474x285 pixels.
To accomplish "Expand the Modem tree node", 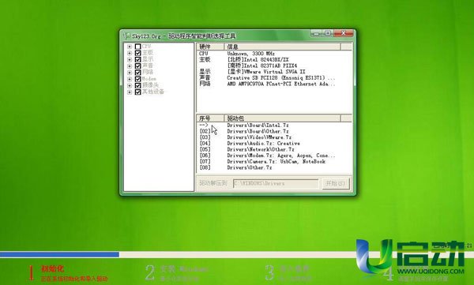I will pos(130,79).
